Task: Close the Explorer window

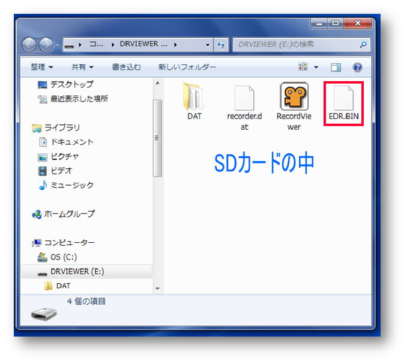Action: tap(358, 23)
